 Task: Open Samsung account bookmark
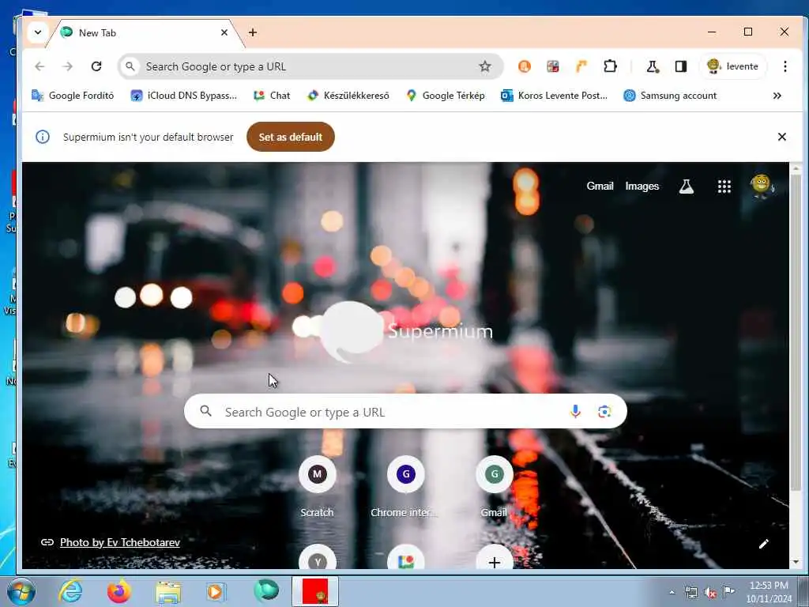pyautogui.click(x=670, y=96)
